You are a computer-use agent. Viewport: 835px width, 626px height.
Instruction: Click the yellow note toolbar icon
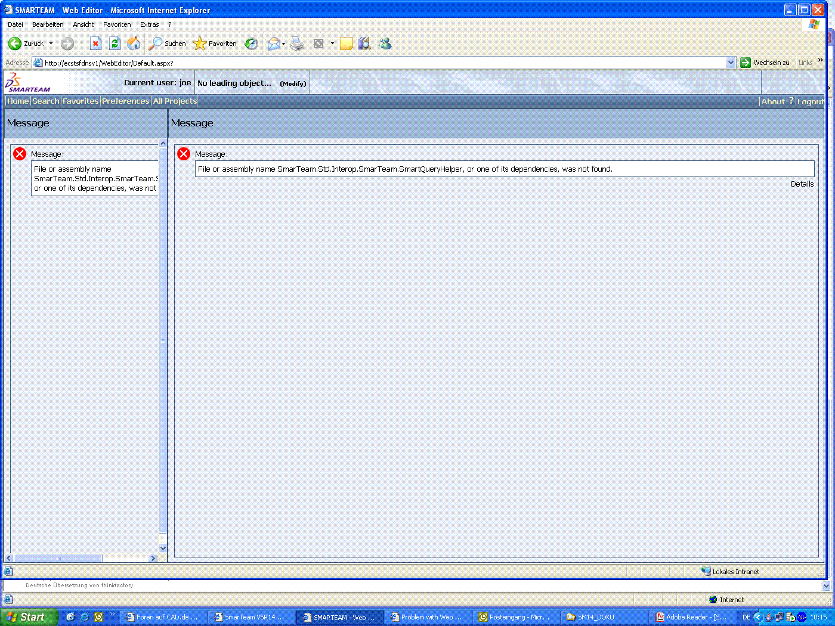[347, 44]
